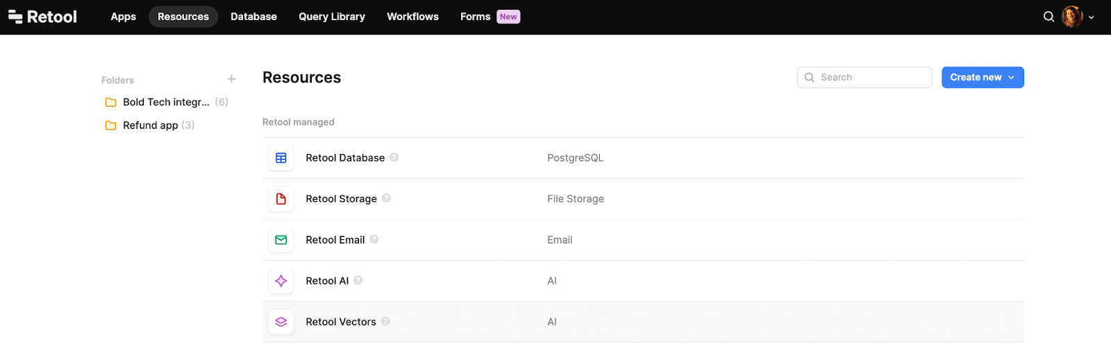Click AI type label in Retool Vectors row
Screen dimensions: 1111x360
coord(552,322)
